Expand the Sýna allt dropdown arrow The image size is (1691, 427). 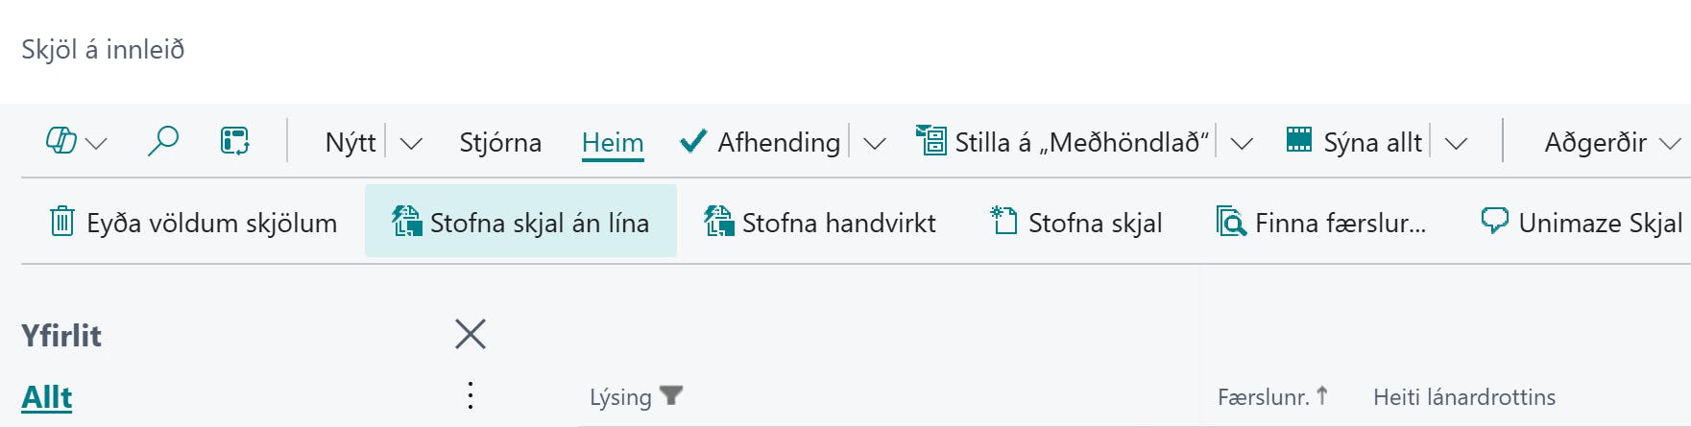1456,143
